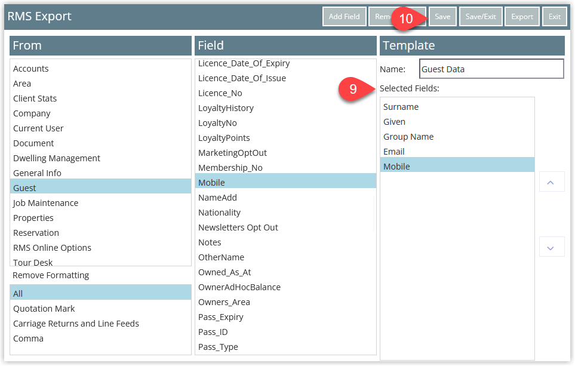Choose Document in the From list
The width and height of the screenshot is (575, 366).
click(100, 143)
